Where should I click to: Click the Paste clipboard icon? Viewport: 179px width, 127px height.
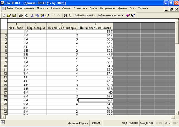point(42,16)
